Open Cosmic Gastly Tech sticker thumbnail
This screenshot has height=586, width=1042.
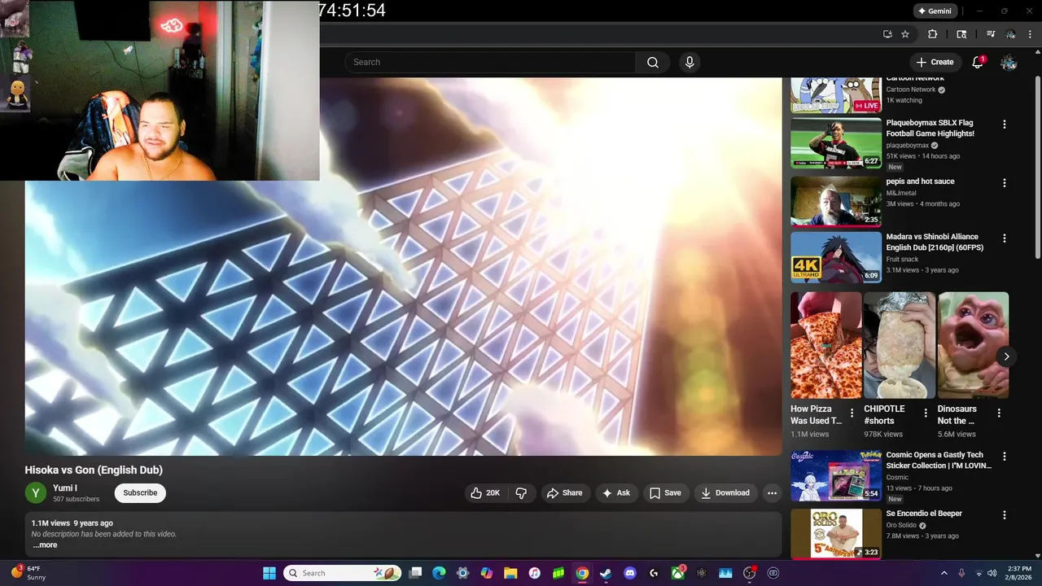(836, 475)
